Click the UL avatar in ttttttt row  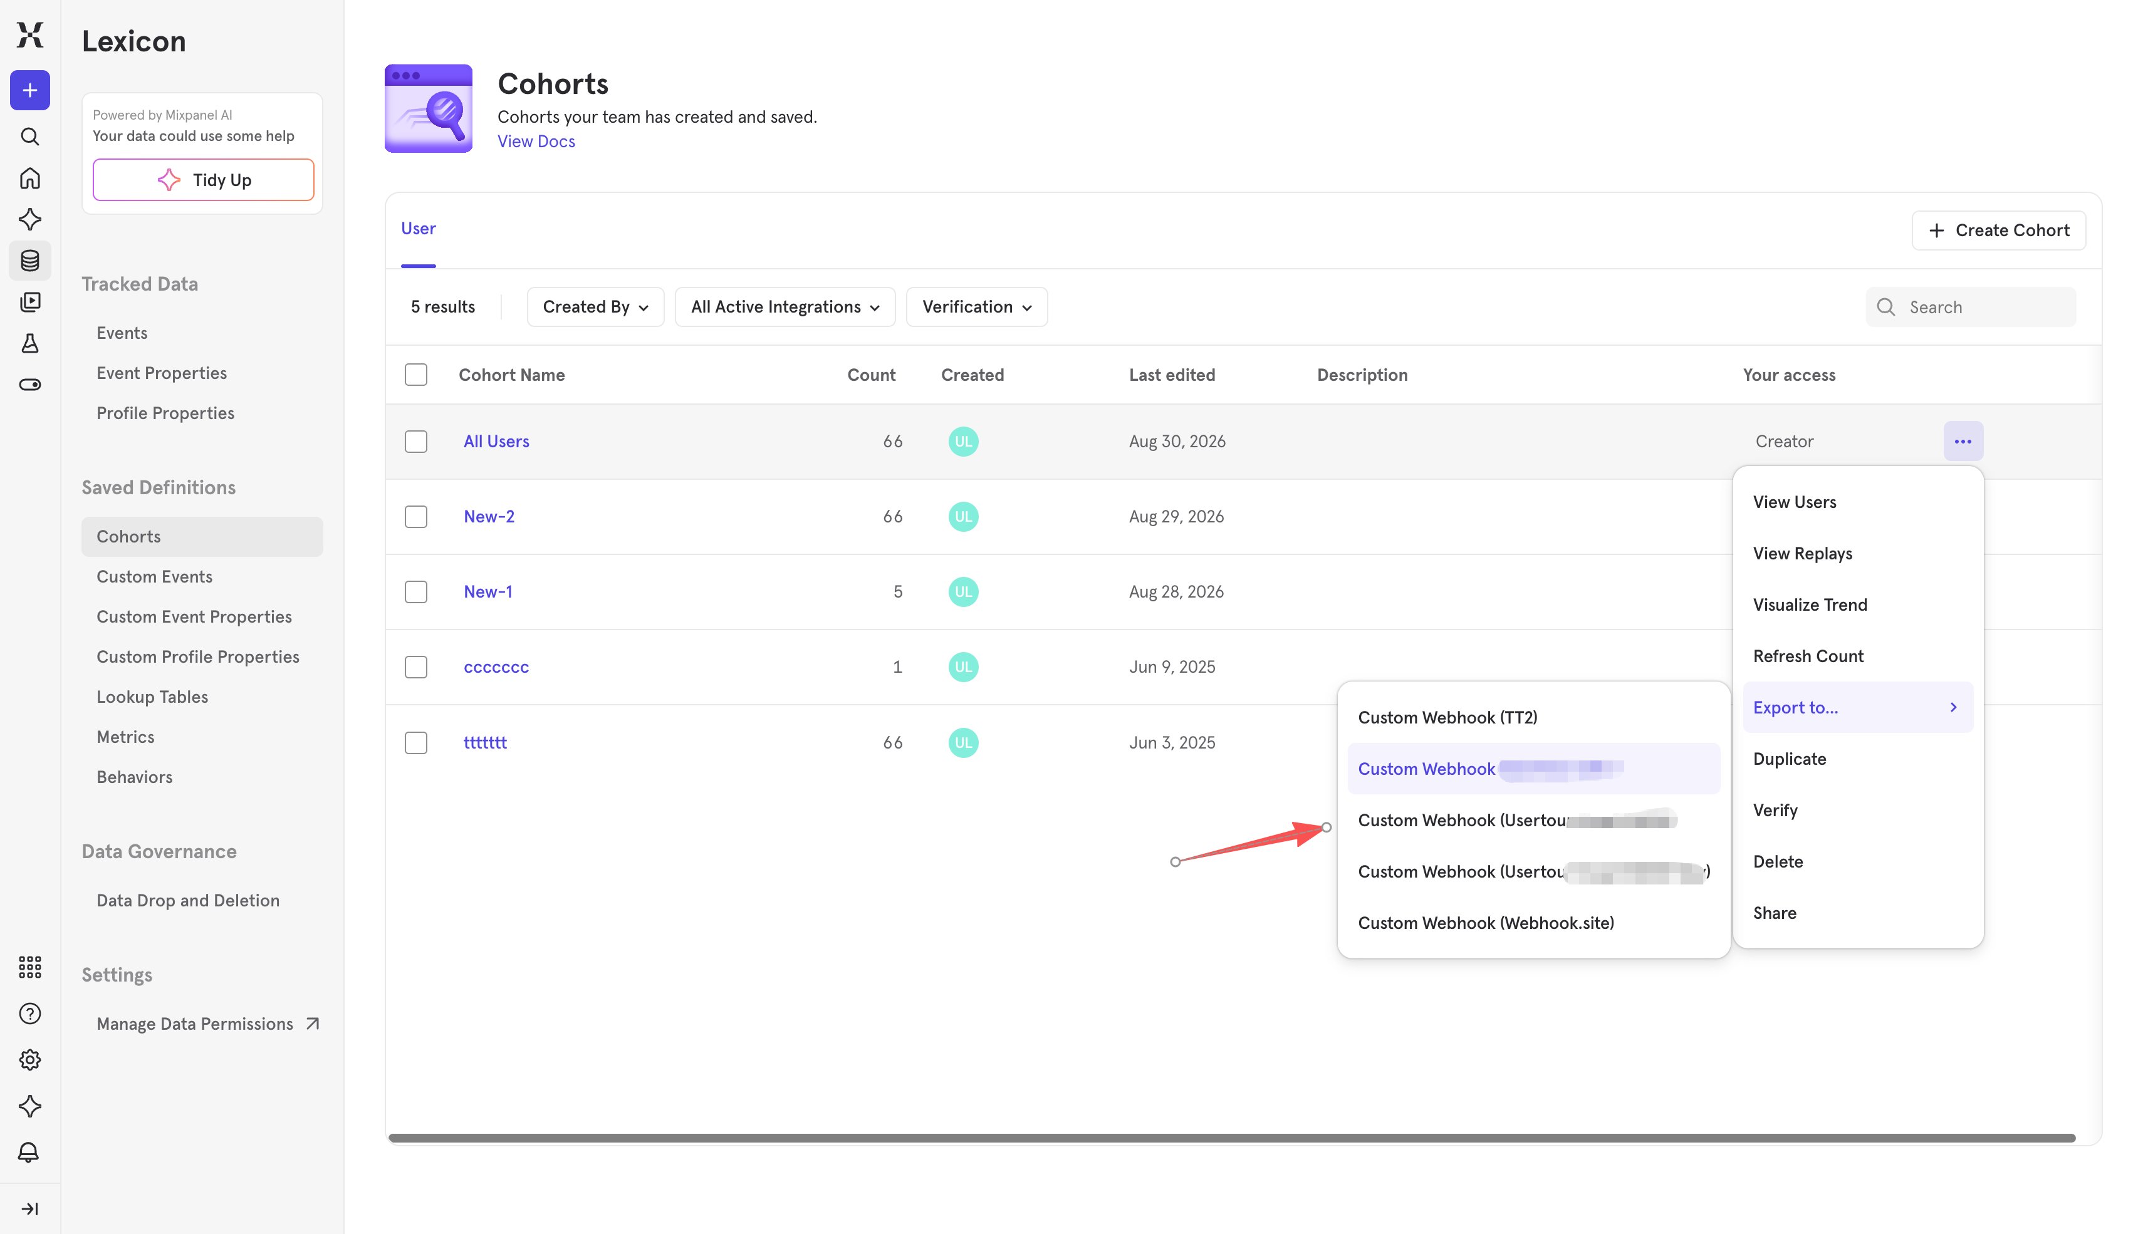[x=963, y=742]
